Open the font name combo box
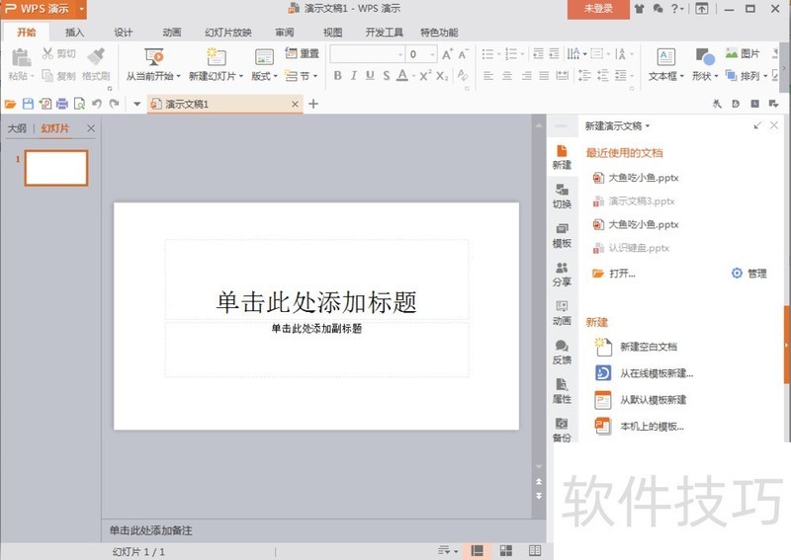The height and width of the screenshot is (560, 791). pos(367,54)
